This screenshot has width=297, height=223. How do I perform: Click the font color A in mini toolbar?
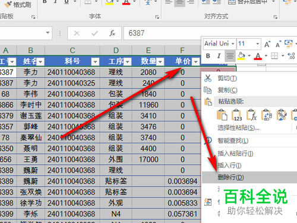[258, 56]
